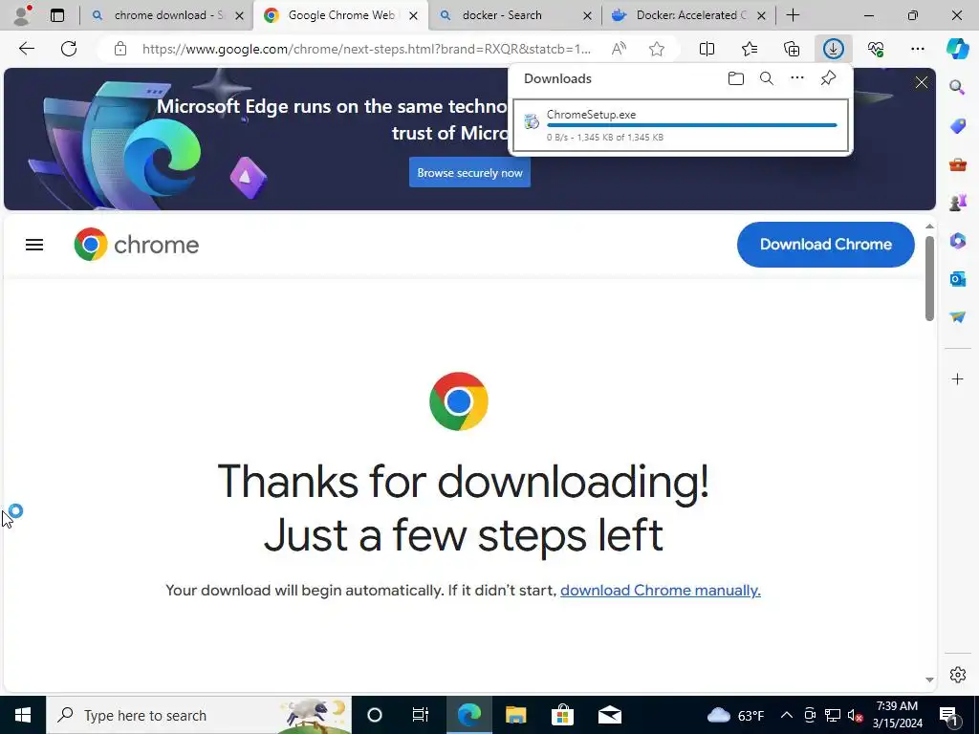
Task: Toggle the Downloads toolbar button
Action: (834, 49)
